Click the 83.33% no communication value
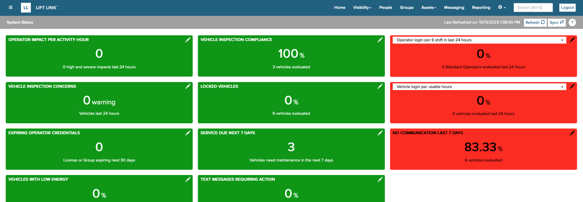583x202 pixels. [x=483, y=147]
